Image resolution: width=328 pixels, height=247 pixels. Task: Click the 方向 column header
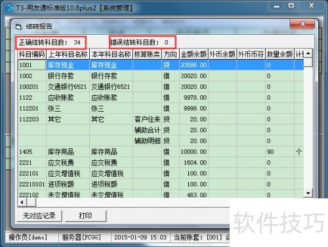[171, 55]
